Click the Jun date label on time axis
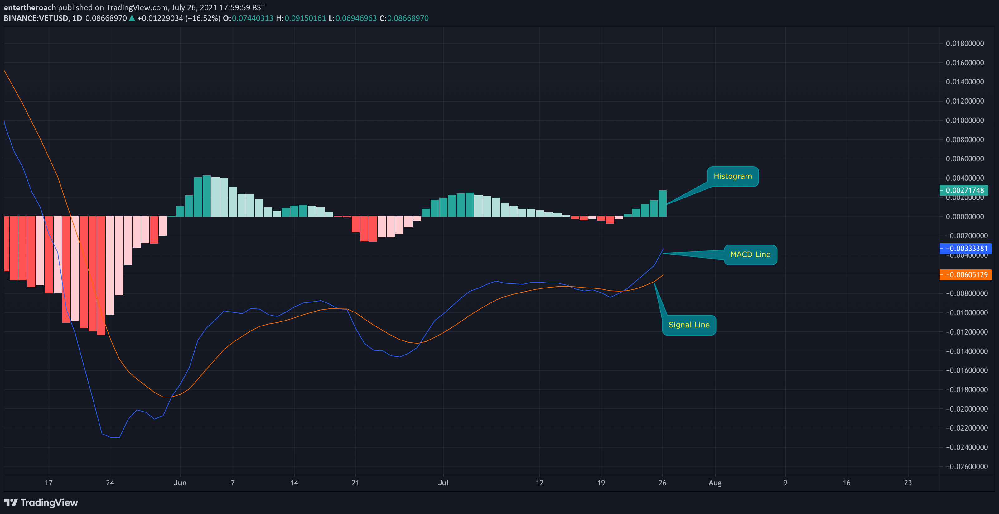The image size is (999, 514). (180, 483)
